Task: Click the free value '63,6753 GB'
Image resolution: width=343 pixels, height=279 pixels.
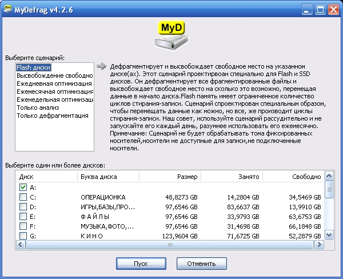Action: [305, 217]
